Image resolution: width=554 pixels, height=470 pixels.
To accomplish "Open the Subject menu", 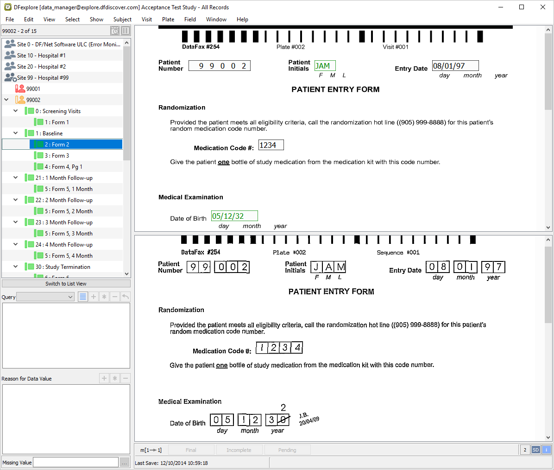I will click(122, 19).
